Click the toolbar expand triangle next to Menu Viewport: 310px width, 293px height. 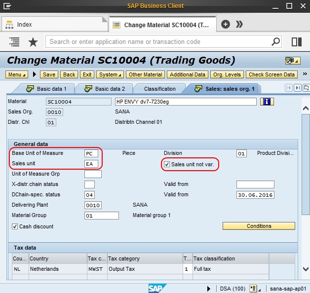tap(35, 74)
